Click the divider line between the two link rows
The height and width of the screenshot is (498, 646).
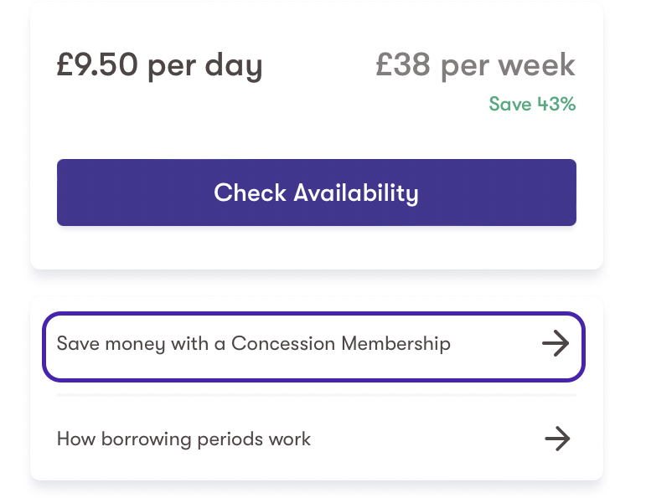coord(316,394)
